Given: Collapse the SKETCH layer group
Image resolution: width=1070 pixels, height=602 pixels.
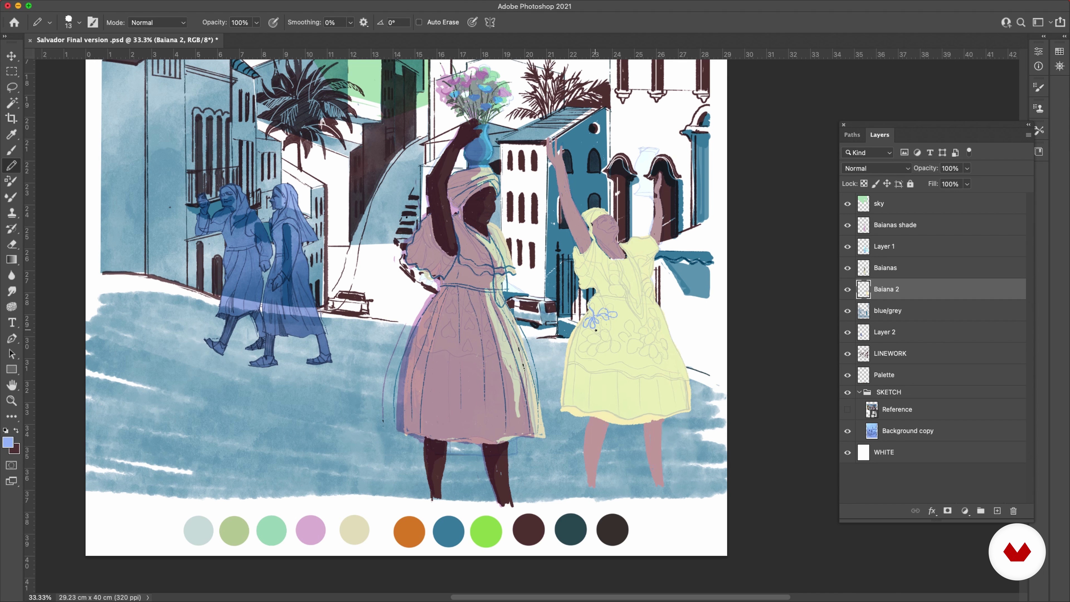Looking at the screenshot, I should pos(859,392).
